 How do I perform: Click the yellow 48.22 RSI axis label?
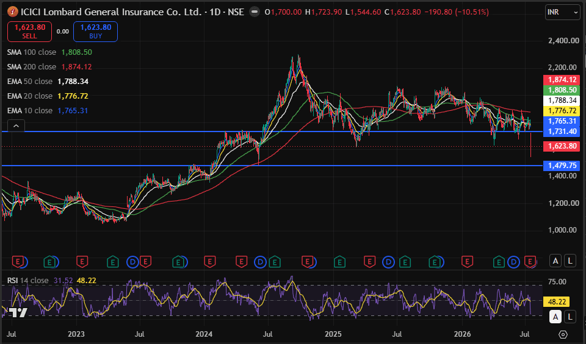click(x=557, y=301)
